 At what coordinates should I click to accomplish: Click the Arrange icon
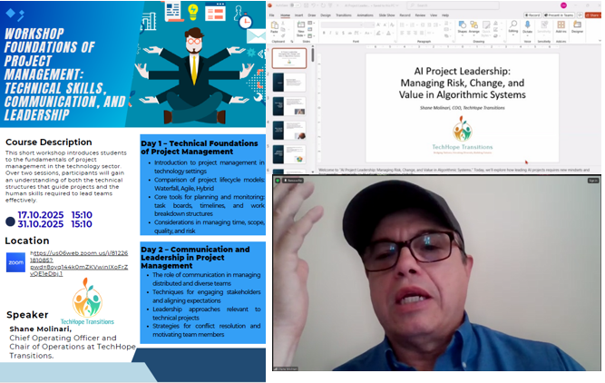tap(473, 25)
